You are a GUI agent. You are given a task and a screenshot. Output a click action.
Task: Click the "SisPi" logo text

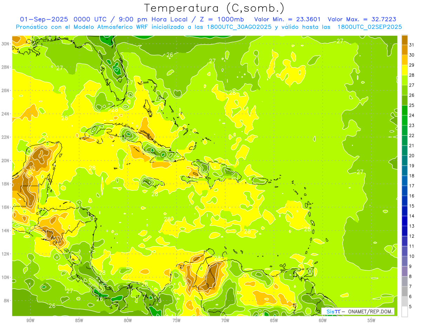[333, 311]
